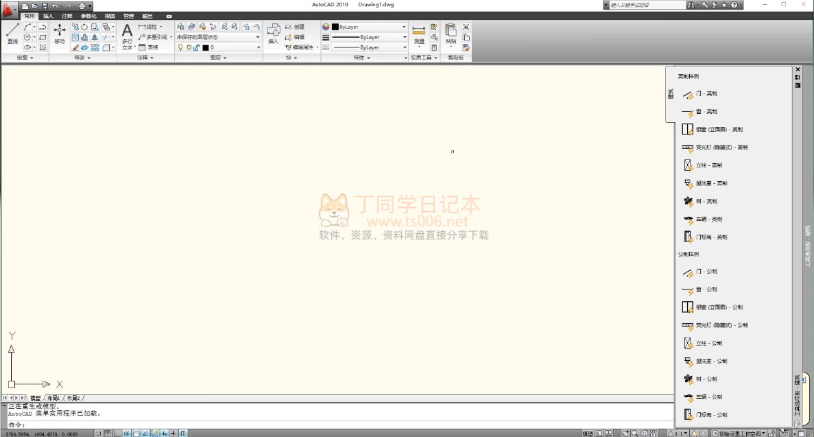
Task: Toggle lineweight display in status bar
Action: point(174,434)
